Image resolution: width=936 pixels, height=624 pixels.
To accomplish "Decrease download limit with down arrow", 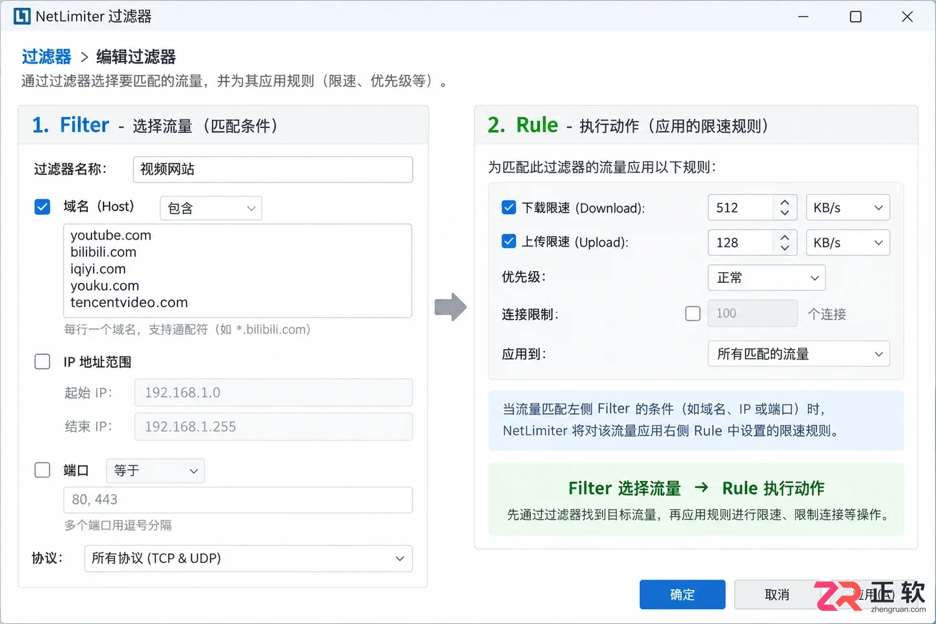I will click(785, 213).
